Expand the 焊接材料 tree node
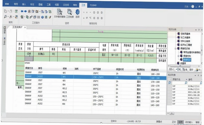The width and height of the screenshot is (204, 125). (x=178, y=56)
